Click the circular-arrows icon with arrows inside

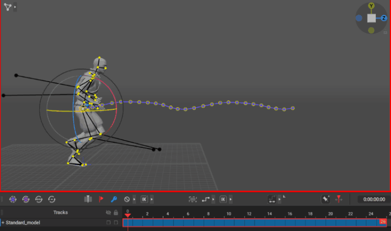coord(39,199)
